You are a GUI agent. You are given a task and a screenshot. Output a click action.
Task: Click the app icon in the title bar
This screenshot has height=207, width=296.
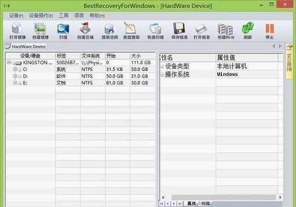pyautogui.click(x=7, y=6)
